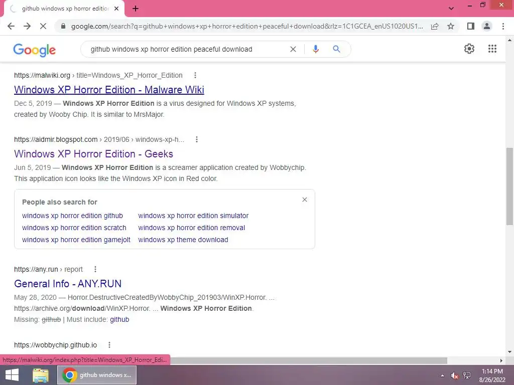Search windows xp horror edition gamejolt
The width and height of the screenshot is (514, 385).
tap(76, 240)
